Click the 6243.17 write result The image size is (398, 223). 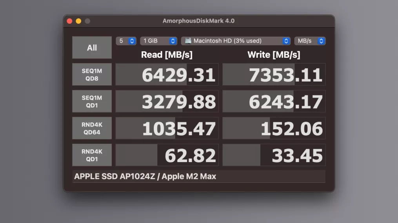(274, 102)
